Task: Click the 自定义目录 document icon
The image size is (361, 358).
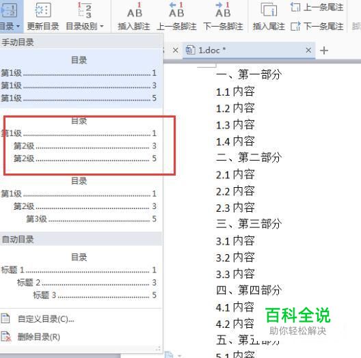Action: [x=5, y=318]
